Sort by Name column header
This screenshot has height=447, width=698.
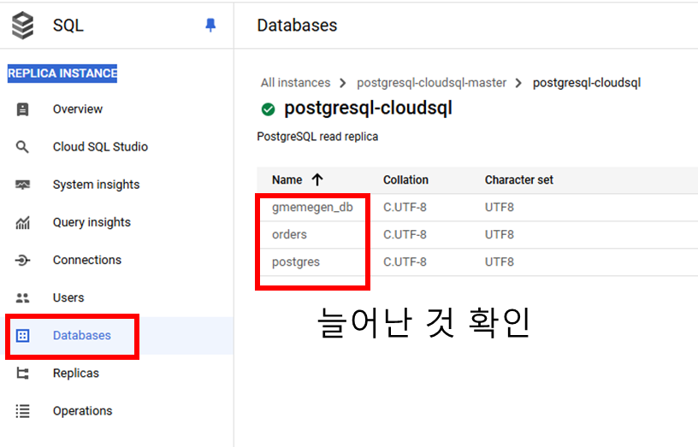pyautogui.click(x=287, y=179)
